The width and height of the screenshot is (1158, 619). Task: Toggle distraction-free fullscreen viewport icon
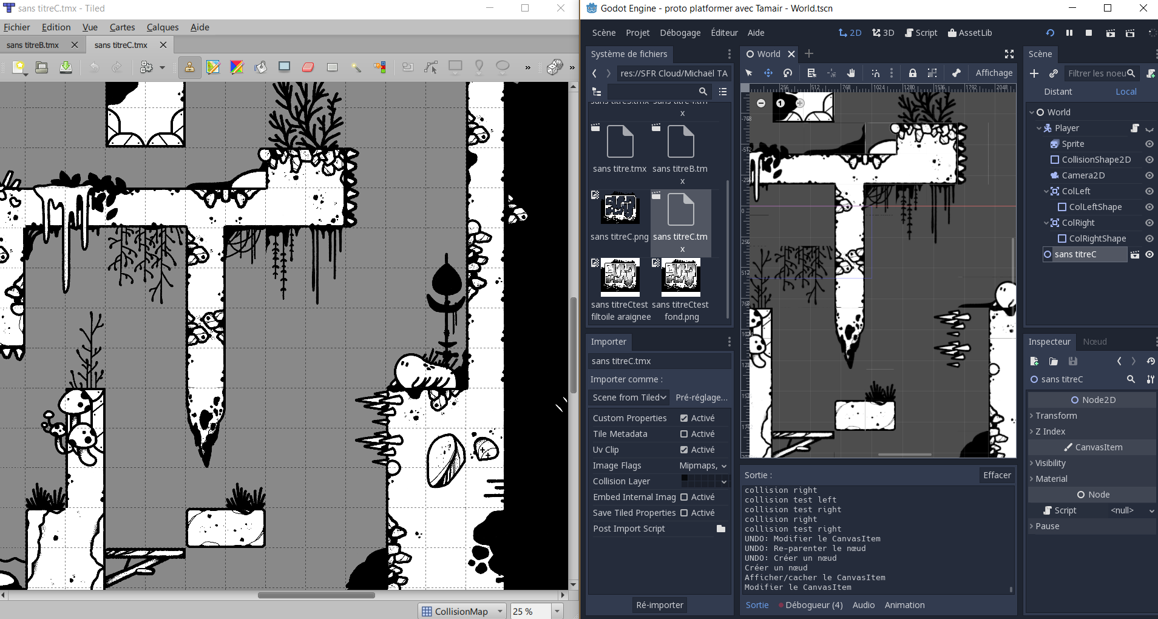[x=1009, y=54]
